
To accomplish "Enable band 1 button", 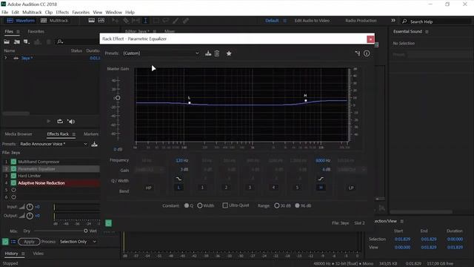I will [x=202, y=188].
